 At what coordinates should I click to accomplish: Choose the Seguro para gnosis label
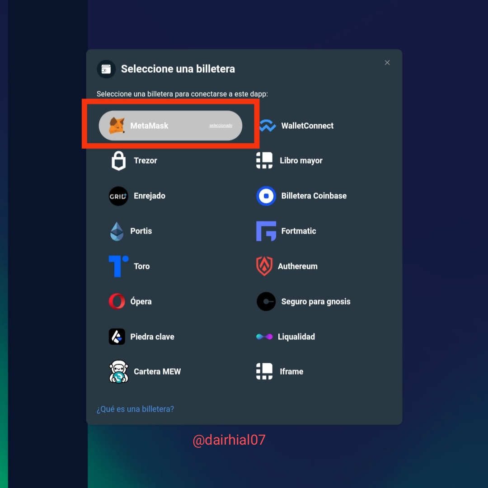pyautogui.click(x=315, y=301)
